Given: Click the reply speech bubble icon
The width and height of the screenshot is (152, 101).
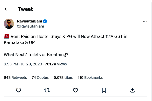Looking at the screenshot, I should coord(18,90).
